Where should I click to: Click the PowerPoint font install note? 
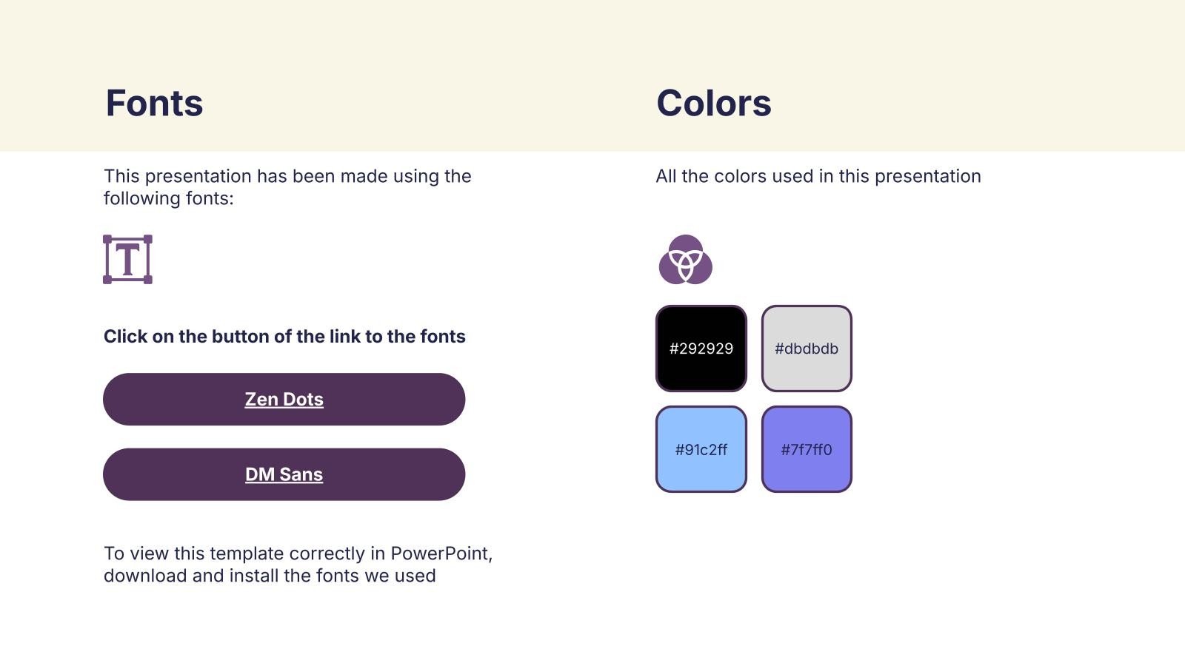[298, 564]
